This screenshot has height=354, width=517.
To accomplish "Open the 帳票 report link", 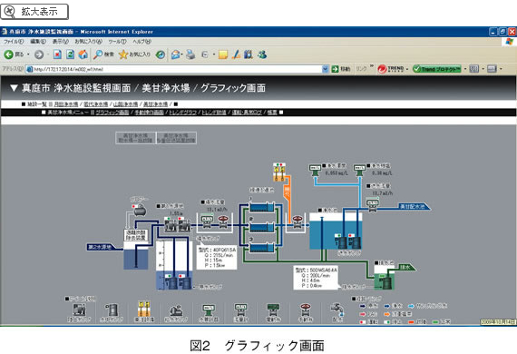I will pyautogui.click(x=272, y=113).
